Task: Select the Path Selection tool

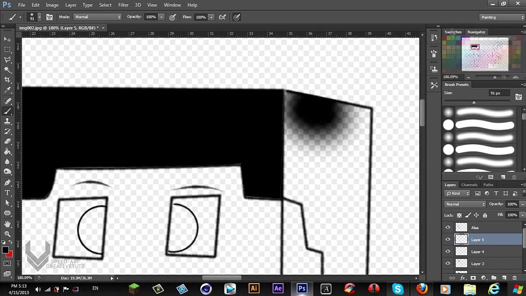Action: [7, 203]
